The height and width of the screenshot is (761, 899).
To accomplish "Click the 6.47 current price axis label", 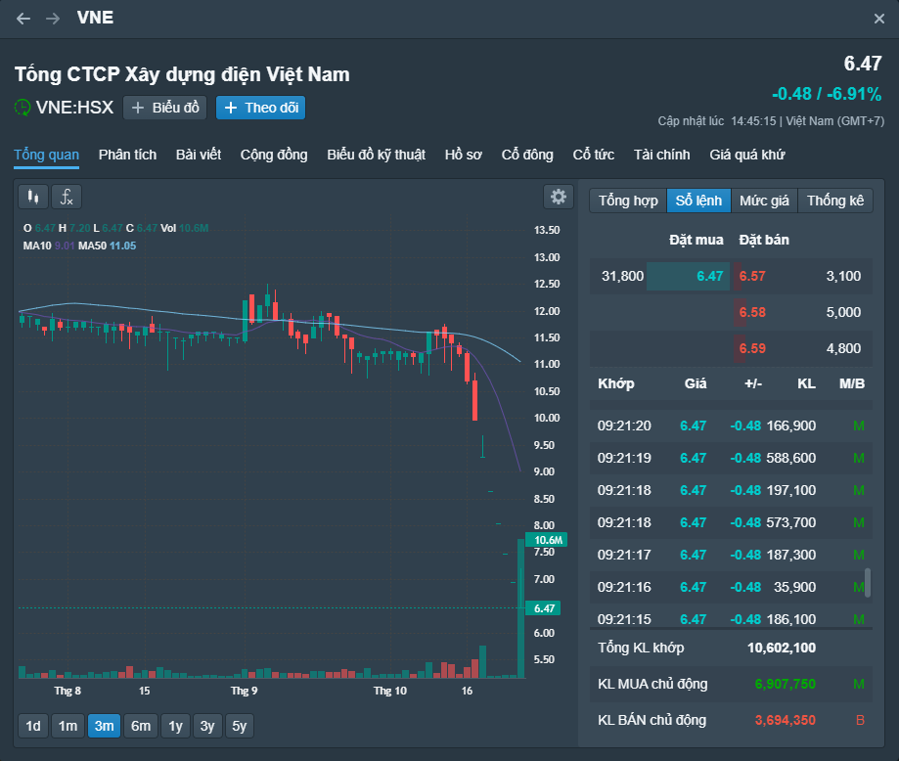I will point(544,608).
